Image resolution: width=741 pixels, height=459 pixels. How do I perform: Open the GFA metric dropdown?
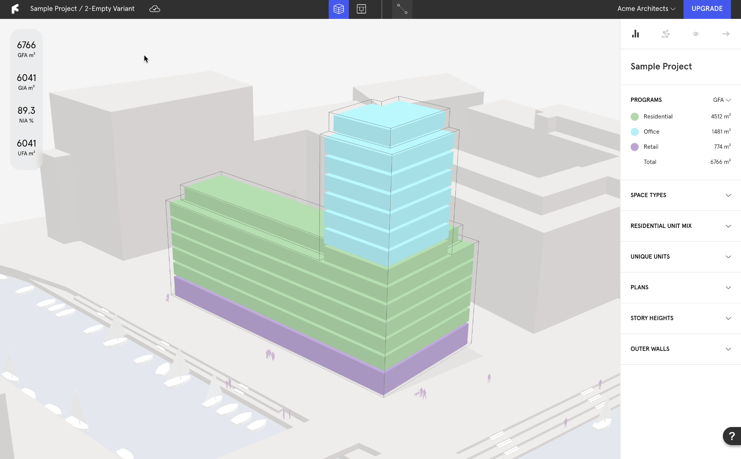click(722, 100)
